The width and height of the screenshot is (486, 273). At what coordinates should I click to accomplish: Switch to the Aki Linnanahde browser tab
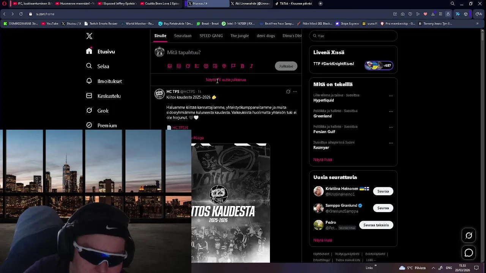[251, 3]
